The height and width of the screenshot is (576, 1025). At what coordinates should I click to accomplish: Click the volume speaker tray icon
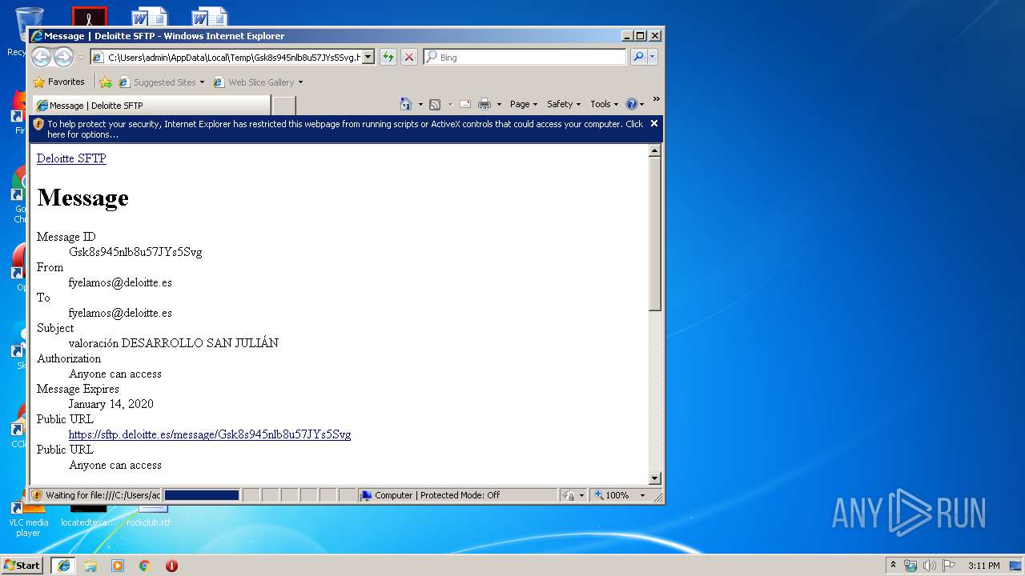pos(930,566)
